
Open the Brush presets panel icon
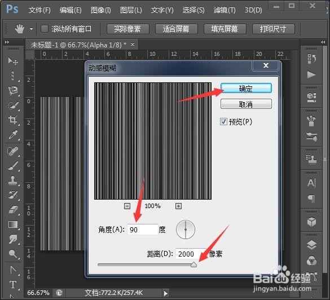pyautogui.click(x=311, y=121)
